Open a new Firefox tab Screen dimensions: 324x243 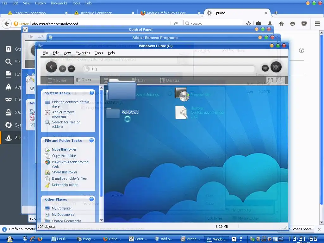coord(276,13)
